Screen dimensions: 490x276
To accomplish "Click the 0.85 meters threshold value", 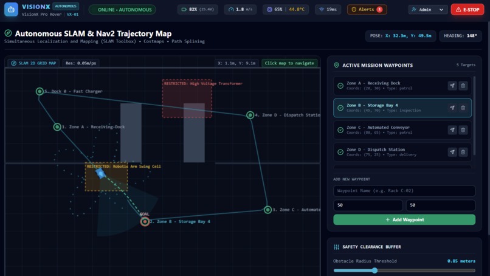I will pos(461,261).
